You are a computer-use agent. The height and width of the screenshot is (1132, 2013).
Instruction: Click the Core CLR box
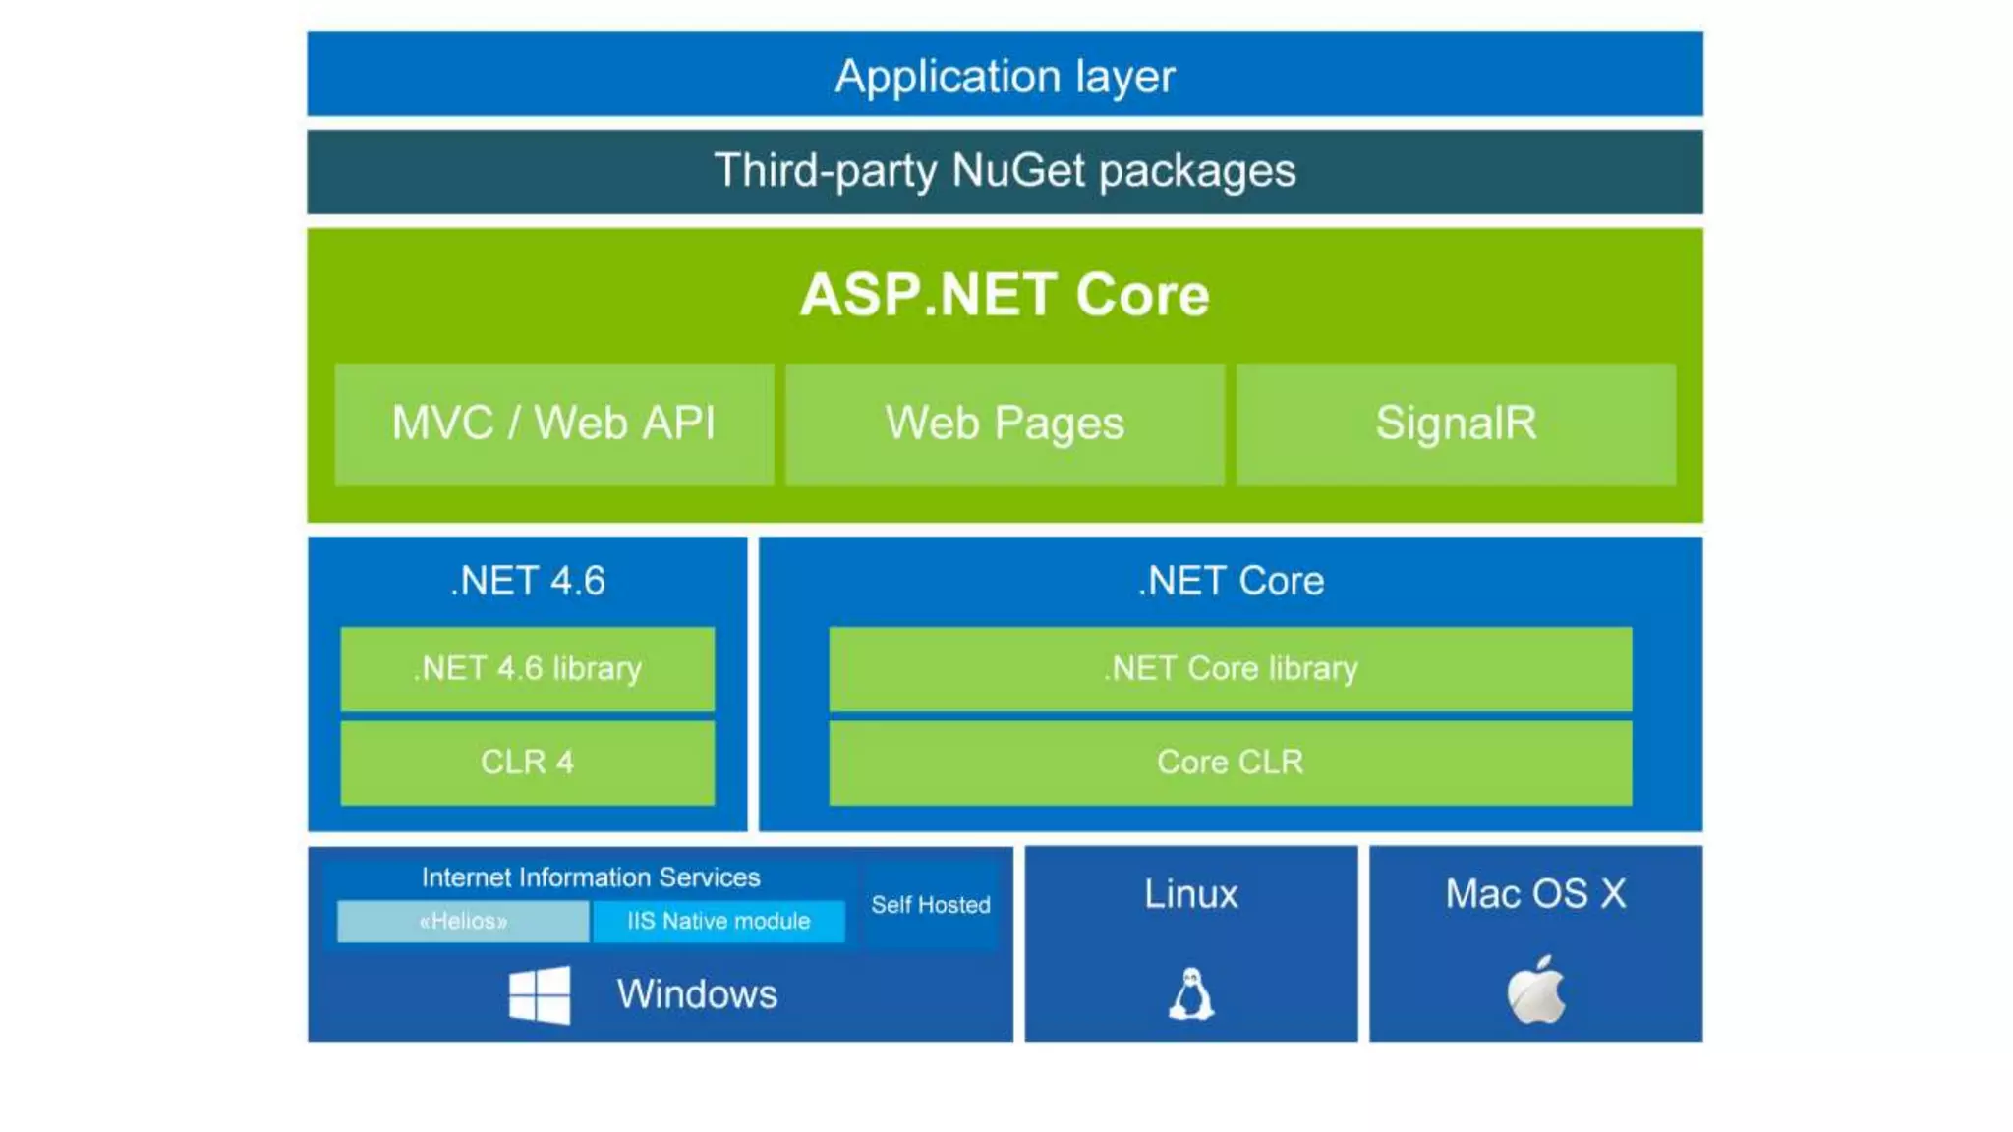(x=1231, y=763)
